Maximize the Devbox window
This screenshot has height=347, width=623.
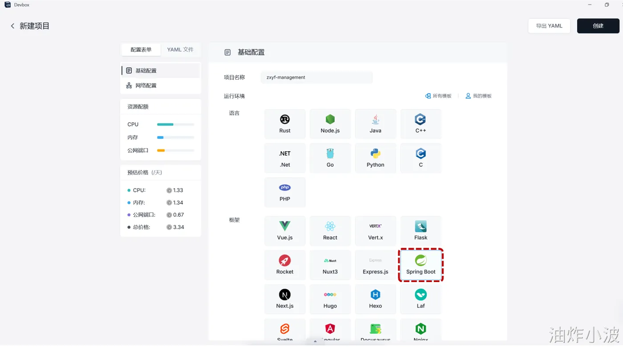(x=607, y=5)
